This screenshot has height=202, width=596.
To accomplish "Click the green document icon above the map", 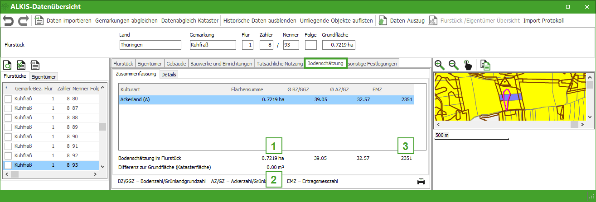I will point(485,65).
